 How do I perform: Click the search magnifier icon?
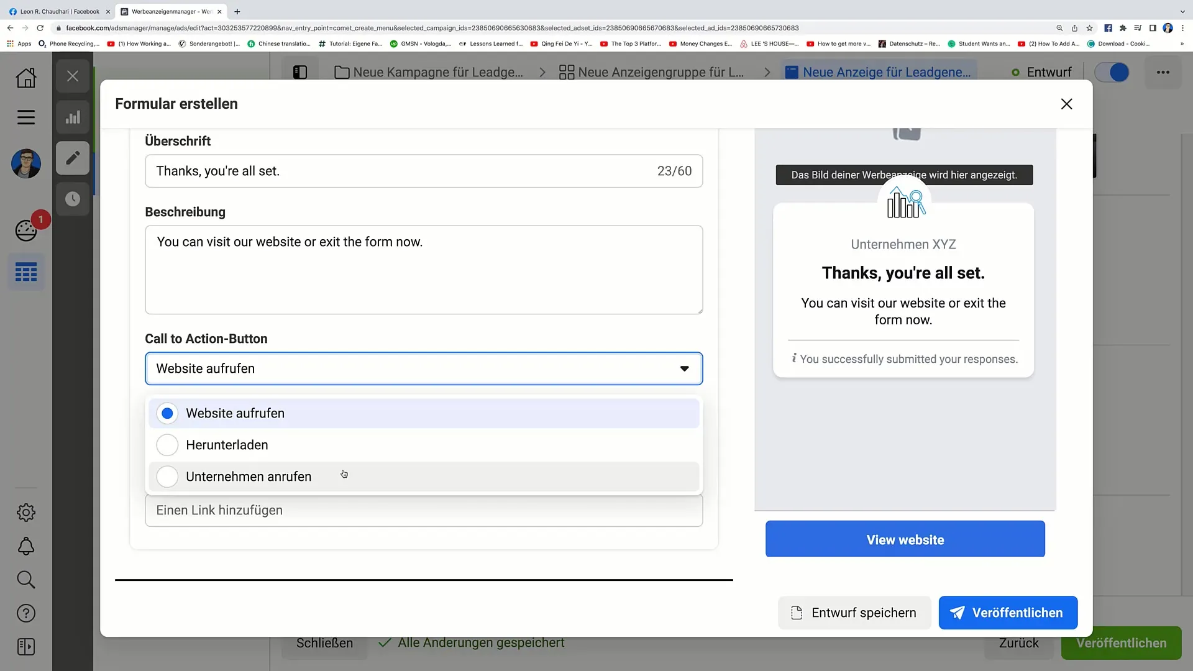[x=25, y=579]
